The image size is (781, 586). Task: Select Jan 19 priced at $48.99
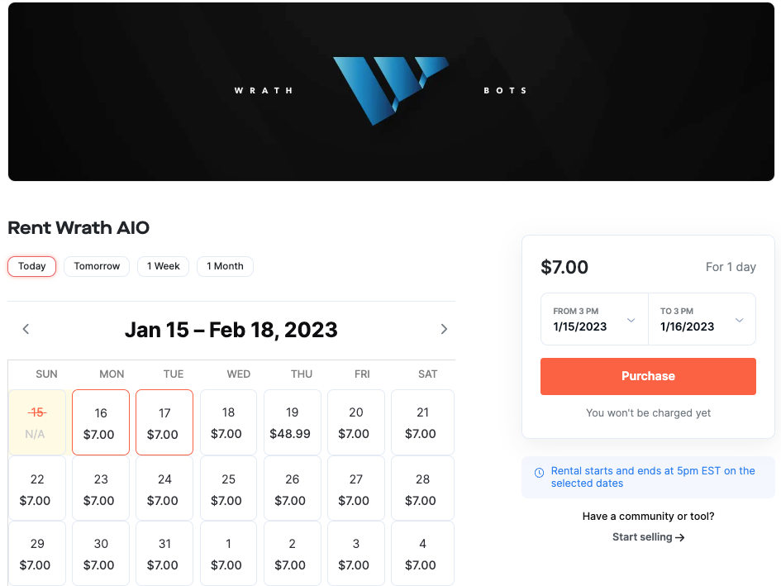[x=292, y=422]
